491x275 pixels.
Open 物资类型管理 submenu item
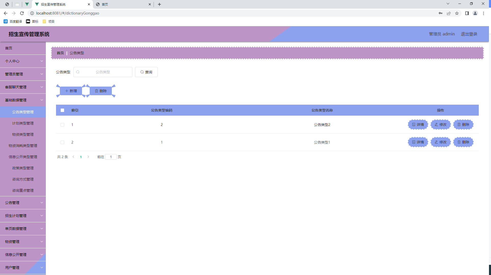click(23, 134)
